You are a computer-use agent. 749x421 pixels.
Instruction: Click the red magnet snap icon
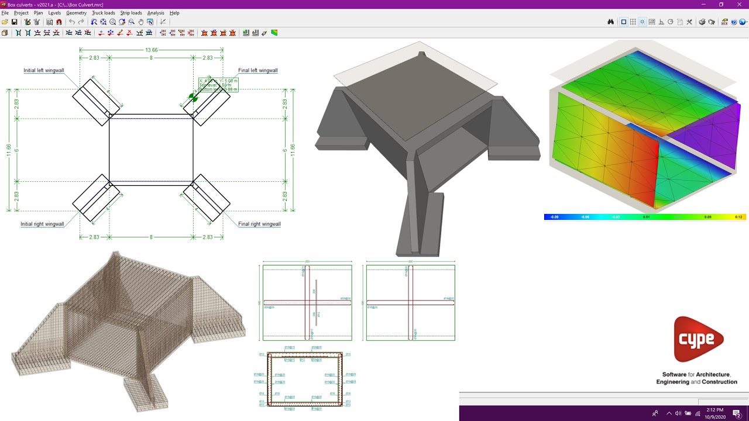click(59, 22)
